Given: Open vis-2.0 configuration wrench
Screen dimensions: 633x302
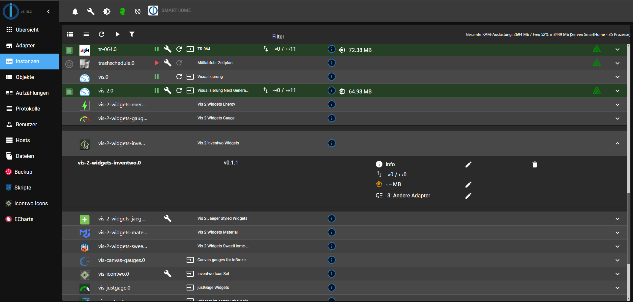Looking at the screenshot, I should (x=168, y=90).
